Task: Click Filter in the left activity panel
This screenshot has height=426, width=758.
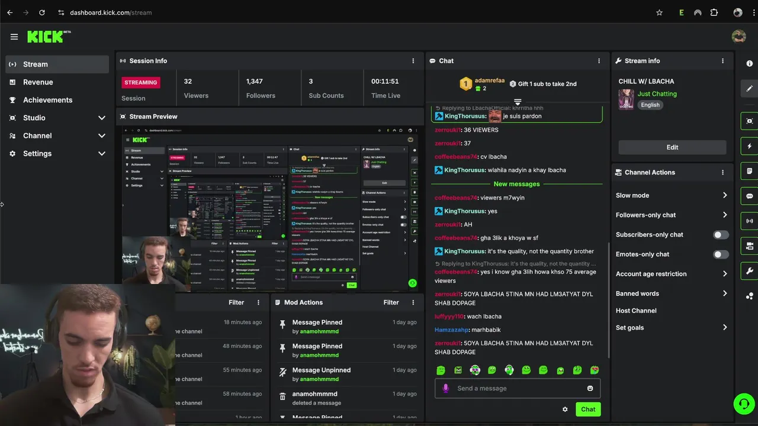Action: [236, 302]
